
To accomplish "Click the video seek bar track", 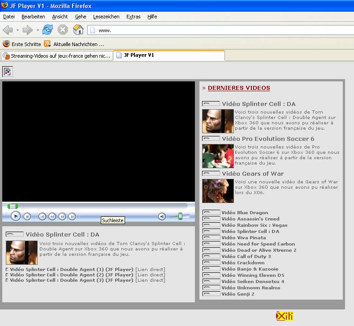I will [97, 206].
